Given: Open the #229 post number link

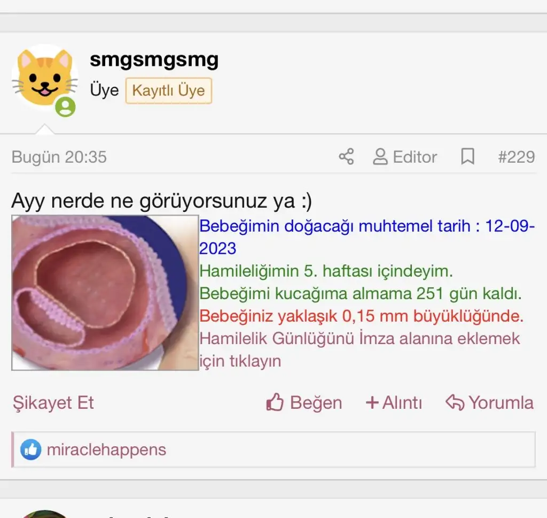Looking at the screenshot, I should tap(515, 157).
